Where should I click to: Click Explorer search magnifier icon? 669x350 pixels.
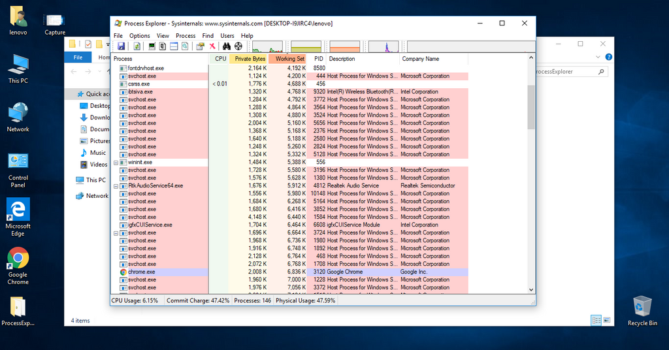[x=601, y=72]
